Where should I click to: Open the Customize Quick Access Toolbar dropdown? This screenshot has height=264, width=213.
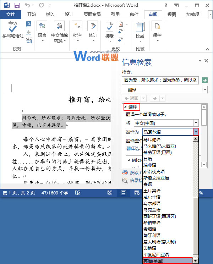(x=50, y=6)
